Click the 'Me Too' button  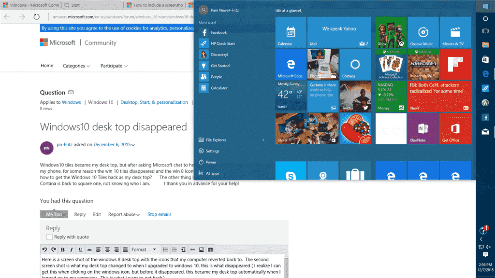click(54, 214)
